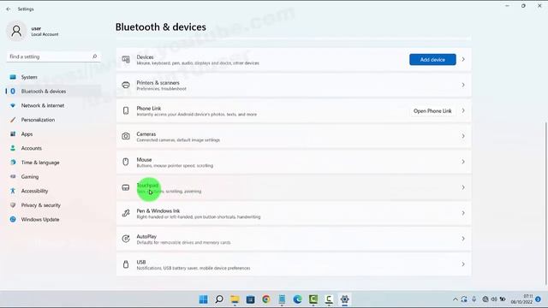Click the Devices row icon
This screenshot has height=308, width=548.
tap(126, 59)
